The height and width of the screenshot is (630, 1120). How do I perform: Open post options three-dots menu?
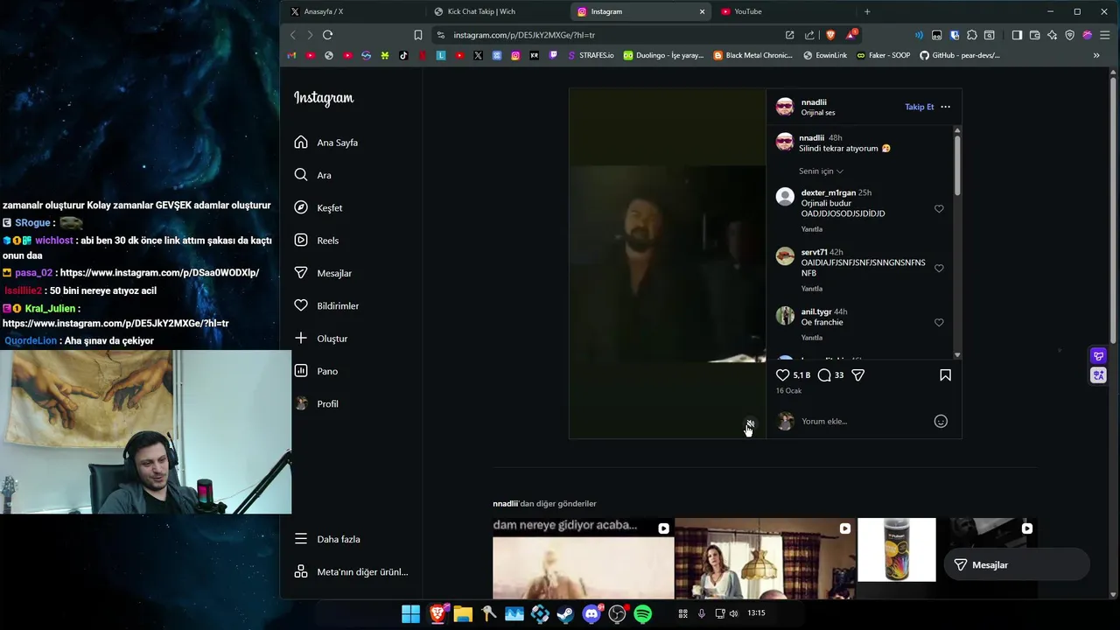[x=945, y=107]
